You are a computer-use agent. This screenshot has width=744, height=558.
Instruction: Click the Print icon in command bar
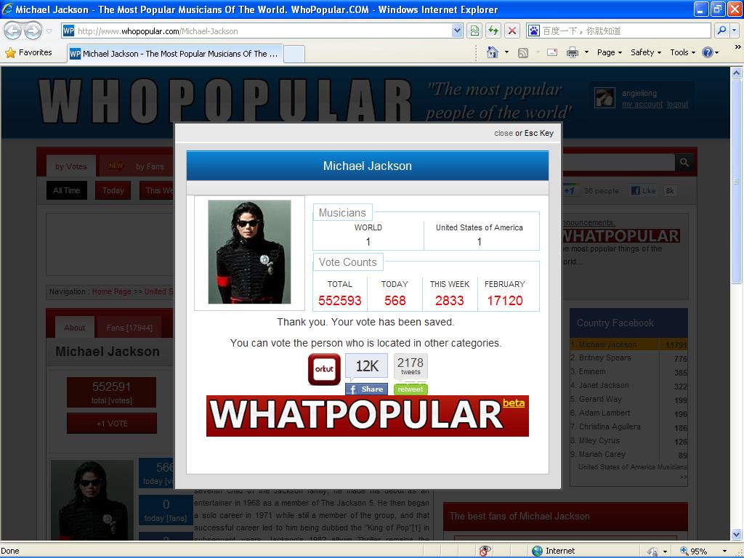[573, 52]
